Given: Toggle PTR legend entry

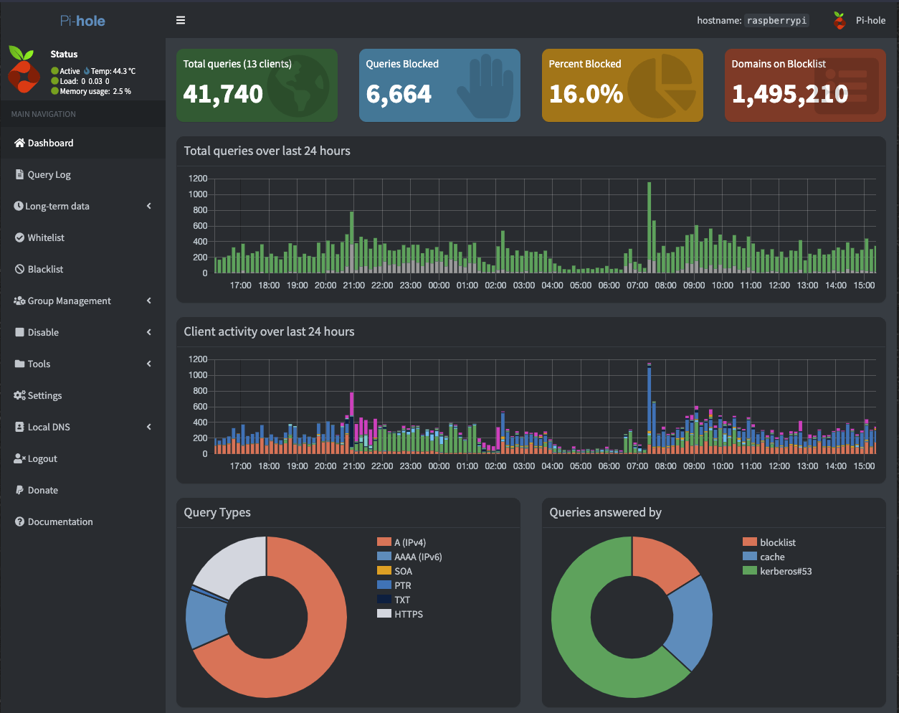Looking at the screenshot, I should coord(394,585).
